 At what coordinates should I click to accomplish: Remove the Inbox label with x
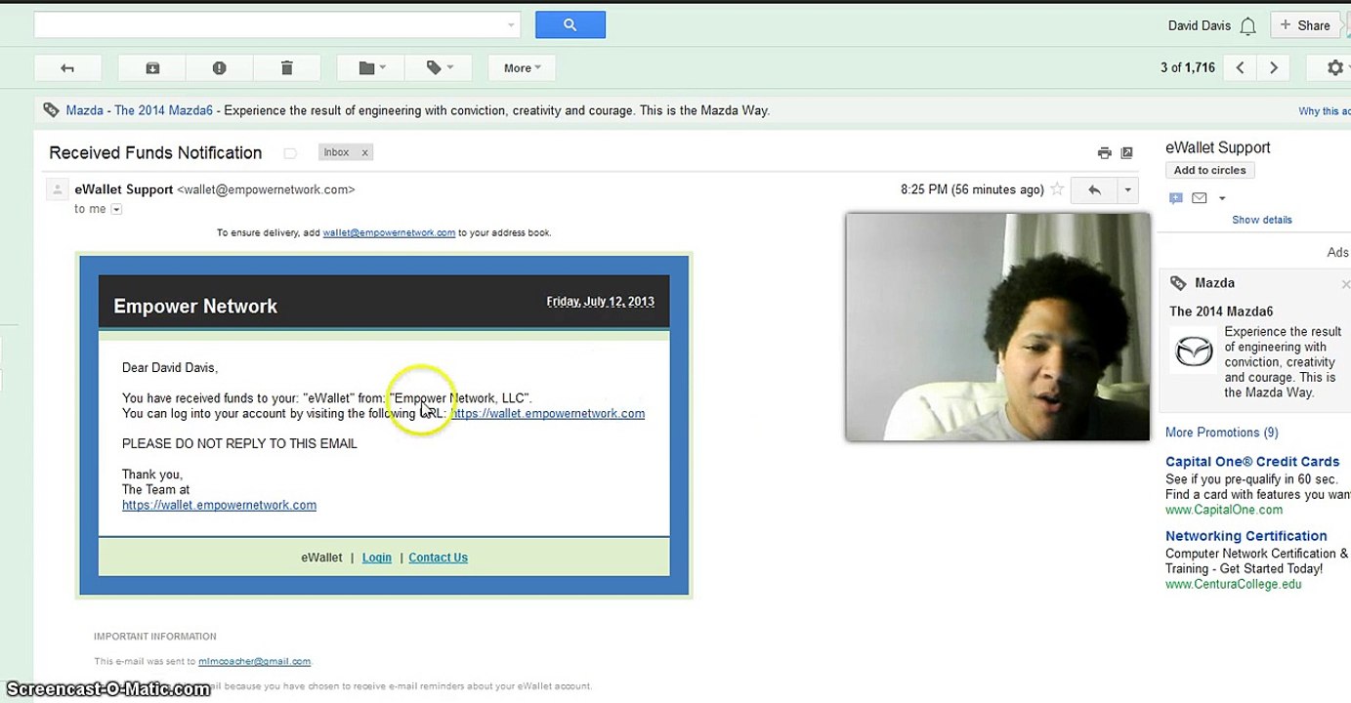[x=365, y=152]
